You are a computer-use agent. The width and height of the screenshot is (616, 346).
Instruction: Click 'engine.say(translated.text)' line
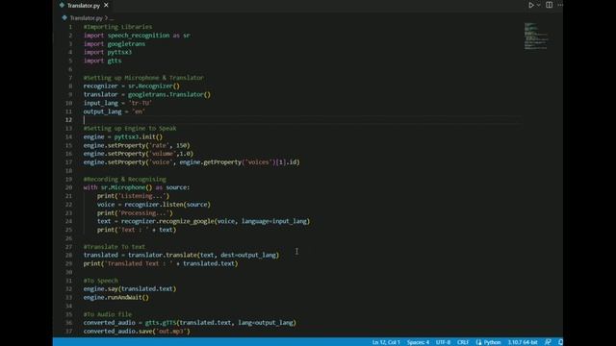pyautogui.click(x=130, y=288)
